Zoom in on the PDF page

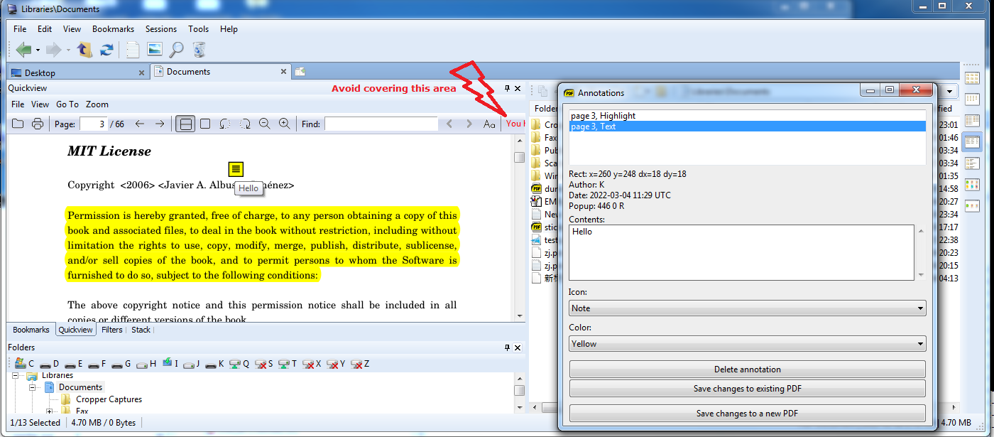pos(283,123)
